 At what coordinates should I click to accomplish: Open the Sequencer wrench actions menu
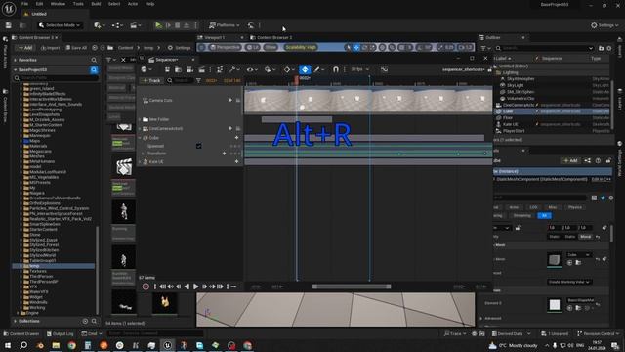(234, 69)
